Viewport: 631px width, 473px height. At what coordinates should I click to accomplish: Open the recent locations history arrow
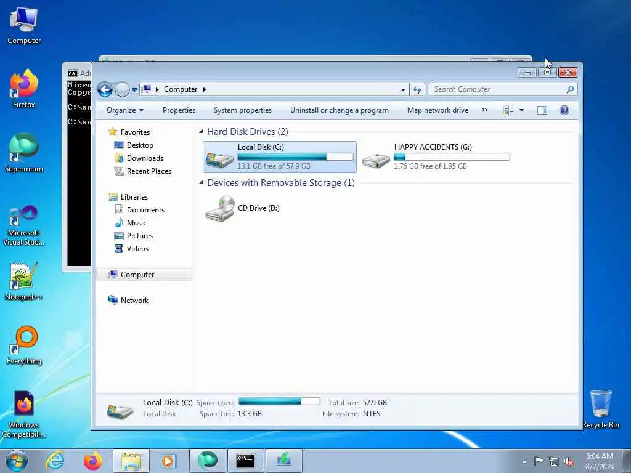coord(134,90)
